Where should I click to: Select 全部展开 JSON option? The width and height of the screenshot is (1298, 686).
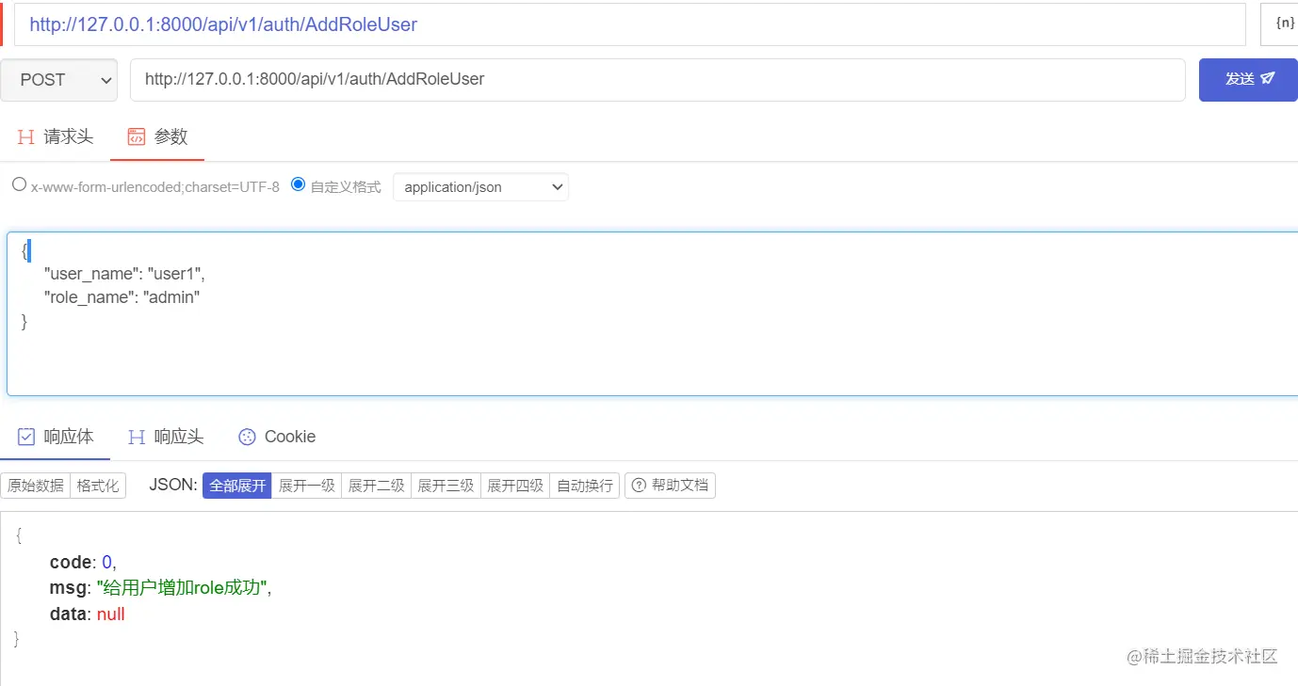[x=237, y=486]
